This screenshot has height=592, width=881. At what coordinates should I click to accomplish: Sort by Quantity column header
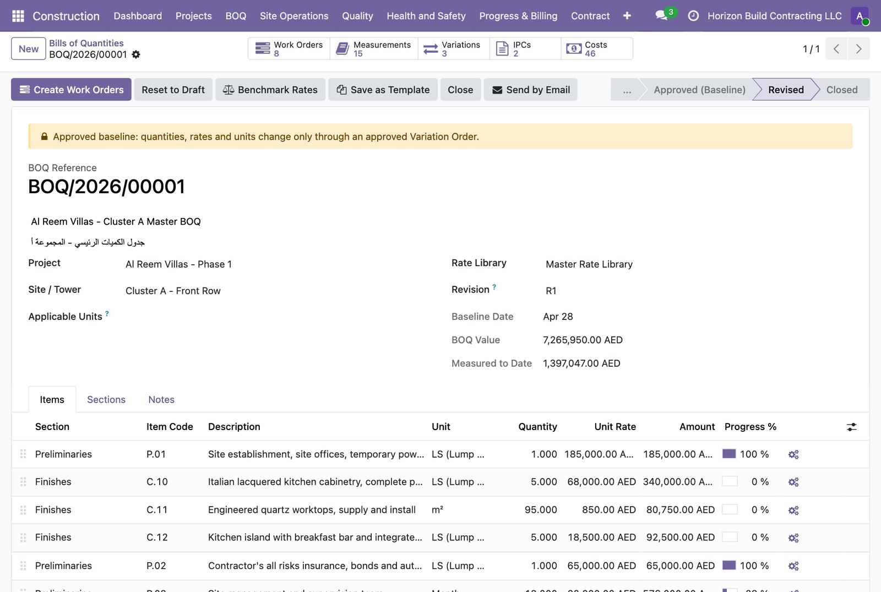click(x=537, y=427)
